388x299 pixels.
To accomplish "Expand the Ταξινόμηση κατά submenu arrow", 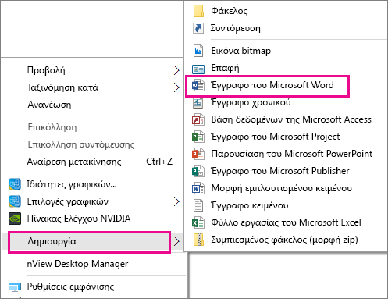I will [x=176, y=87].
